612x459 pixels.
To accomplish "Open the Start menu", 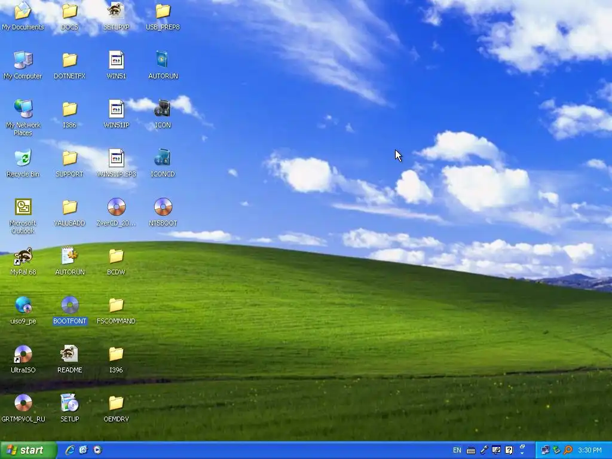I will [28, 450].
